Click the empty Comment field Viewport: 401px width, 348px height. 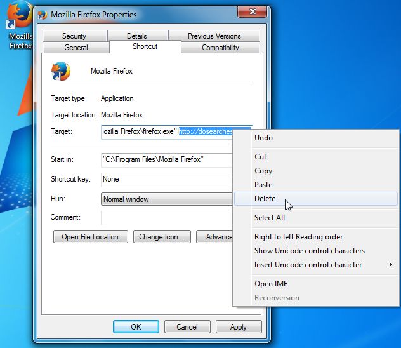point(167,218)
